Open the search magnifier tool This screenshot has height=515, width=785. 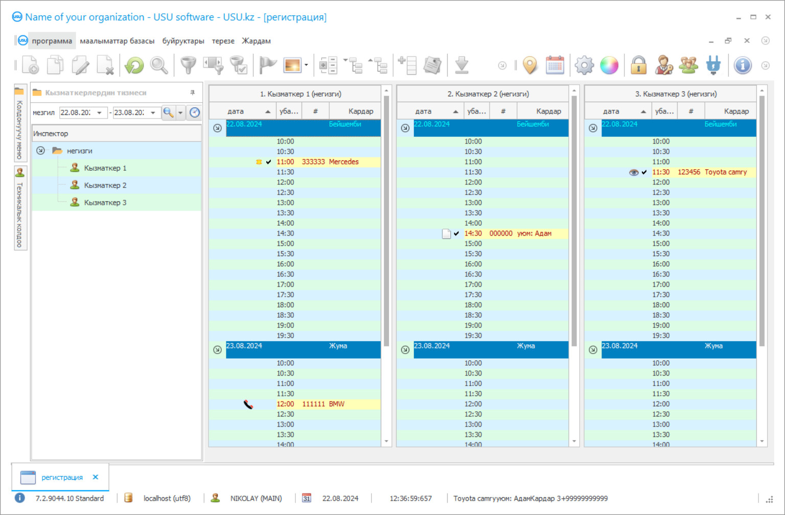tap(159, 65)
